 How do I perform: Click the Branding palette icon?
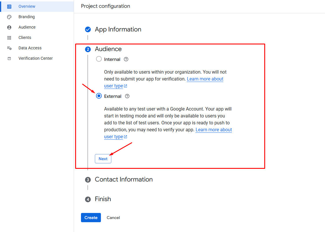click(x=9, y=17)
